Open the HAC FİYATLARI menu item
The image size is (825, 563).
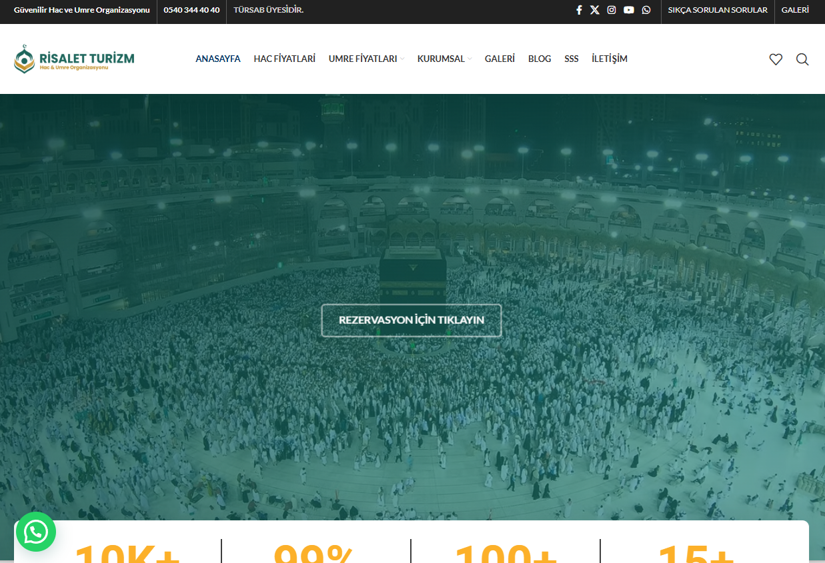tap(284, 59)
